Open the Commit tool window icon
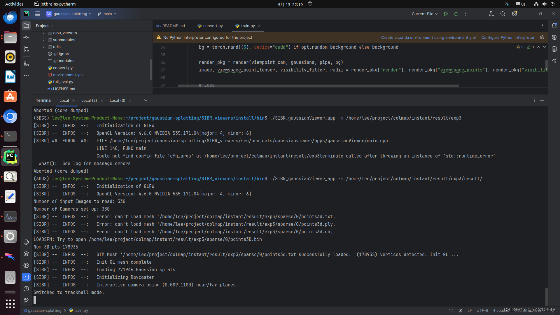This screenshot has height=315, width=560. click(26, 37)
